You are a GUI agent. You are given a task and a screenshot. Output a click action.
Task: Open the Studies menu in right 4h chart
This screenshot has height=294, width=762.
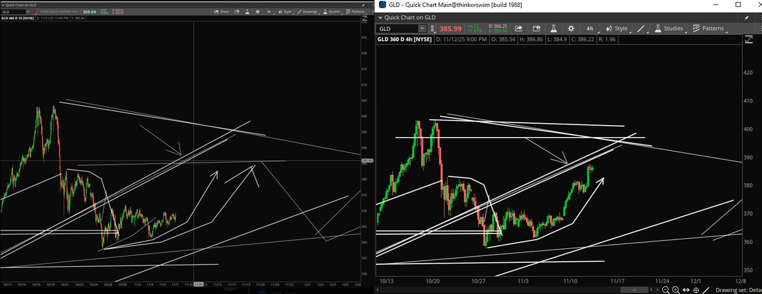pos(669,29)
